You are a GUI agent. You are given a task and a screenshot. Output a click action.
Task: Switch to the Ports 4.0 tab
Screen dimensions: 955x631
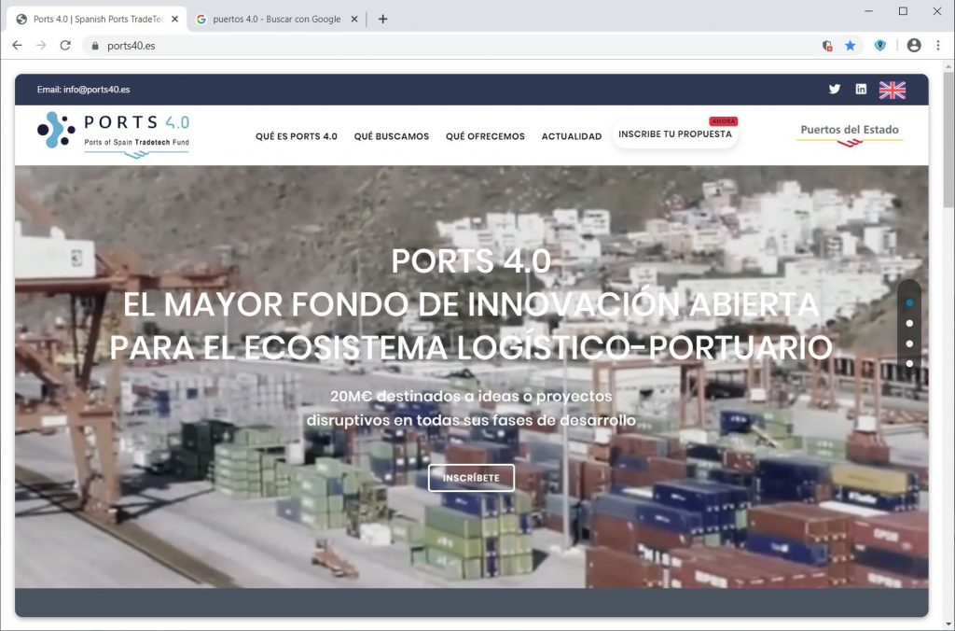(97, 19)
